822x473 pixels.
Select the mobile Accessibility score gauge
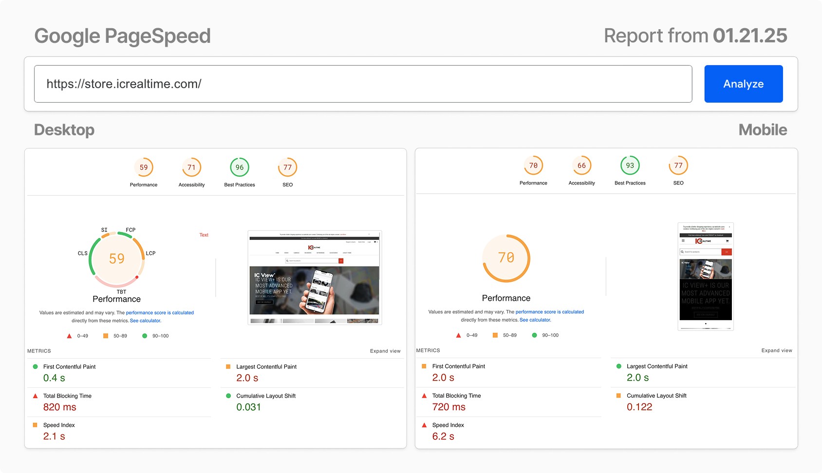click(581, 165)
